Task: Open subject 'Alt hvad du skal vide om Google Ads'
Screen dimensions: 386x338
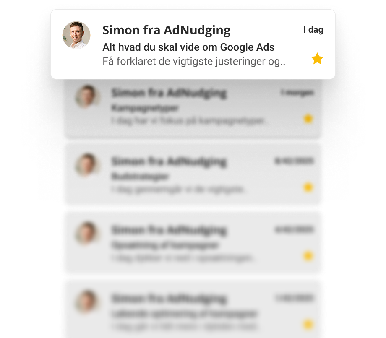Action: click(x=188, y=47)
